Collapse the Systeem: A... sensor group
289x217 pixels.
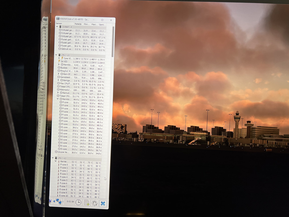pyautogui.click(x=57, y=26)
